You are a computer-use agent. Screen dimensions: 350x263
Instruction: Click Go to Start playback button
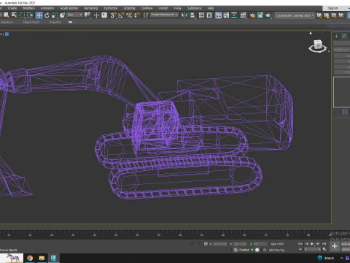[x=300, y=244]
